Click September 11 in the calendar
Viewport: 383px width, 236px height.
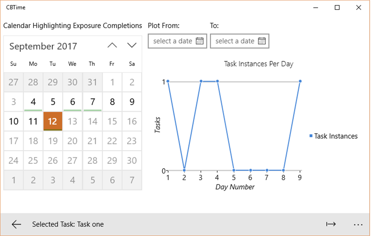point(33,121)
